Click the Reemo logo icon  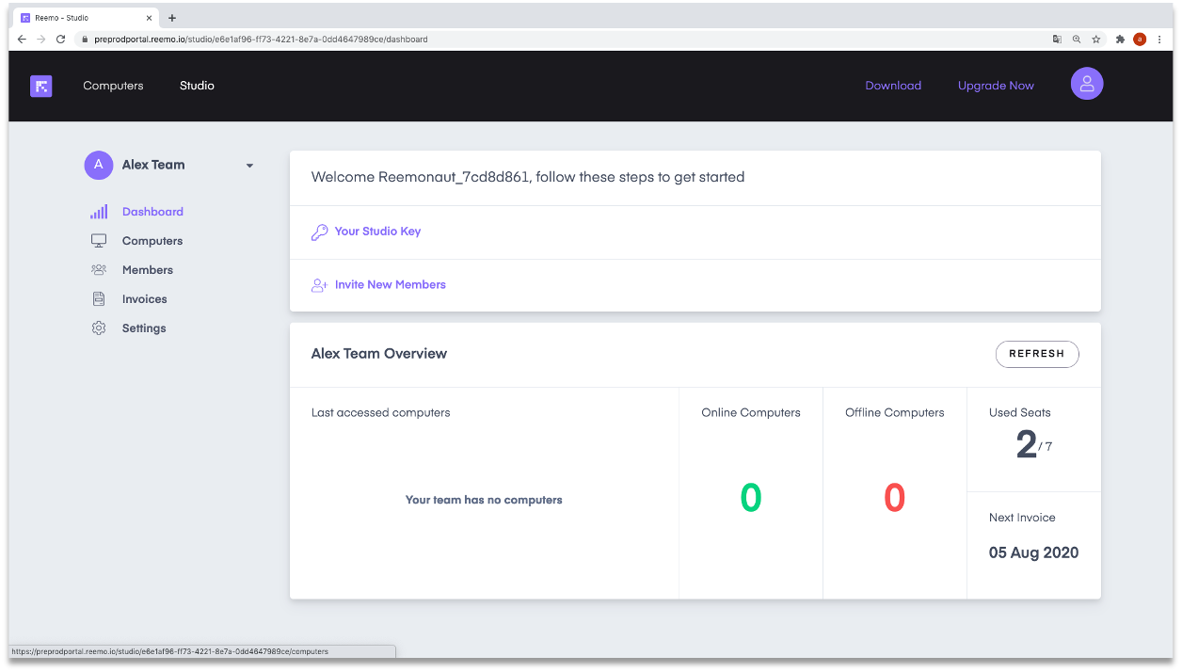click(40, 86)
